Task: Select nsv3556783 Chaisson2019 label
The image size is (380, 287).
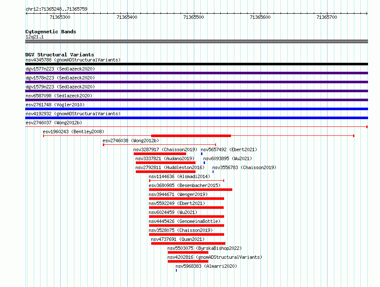Action: click(x=244, y=167)
